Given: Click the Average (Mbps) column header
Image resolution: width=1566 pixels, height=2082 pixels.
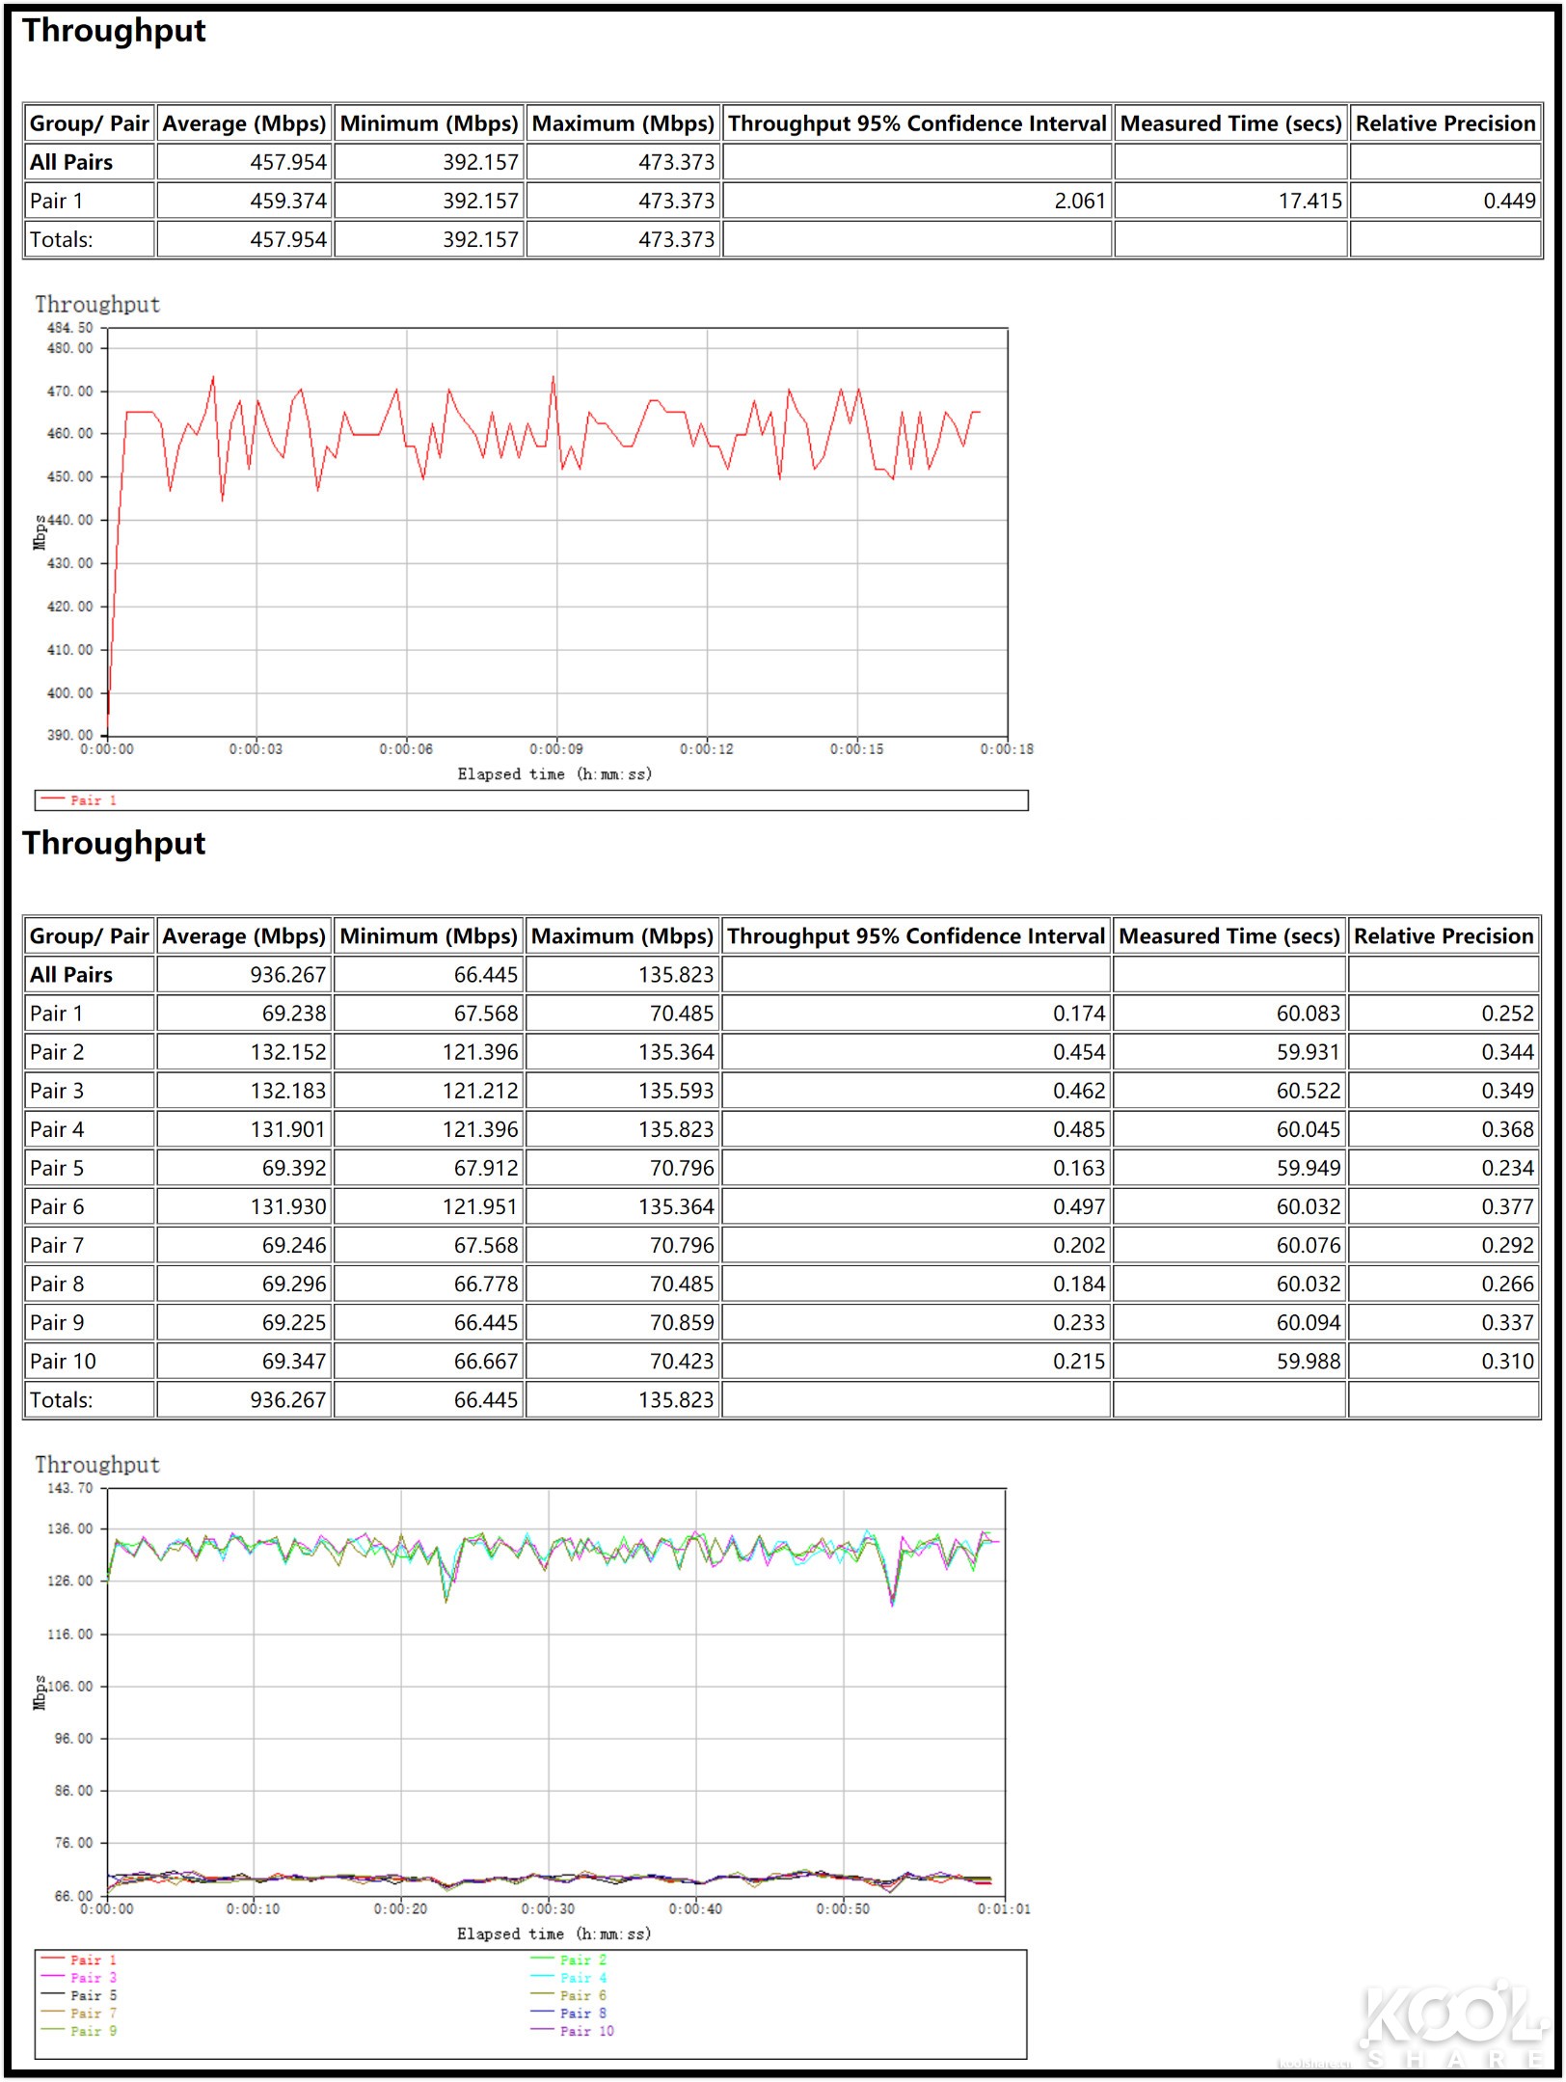Looking at the screenshot, I should pos(243,123).
